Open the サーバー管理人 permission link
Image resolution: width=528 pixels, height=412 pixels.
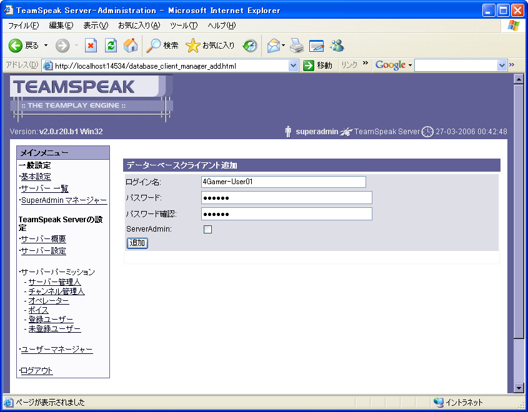pos(54,282)
